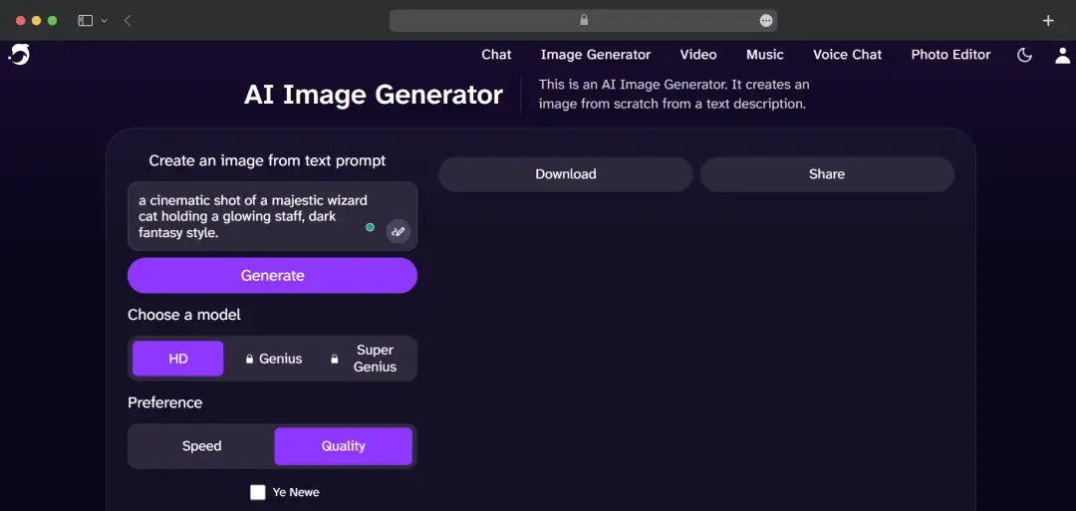Check the Ye Newe checkbox
Viewport: 1076px width, 511px height.
257,492
